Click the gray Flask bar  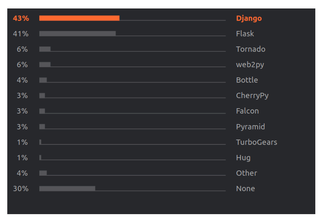click(78, 33)
